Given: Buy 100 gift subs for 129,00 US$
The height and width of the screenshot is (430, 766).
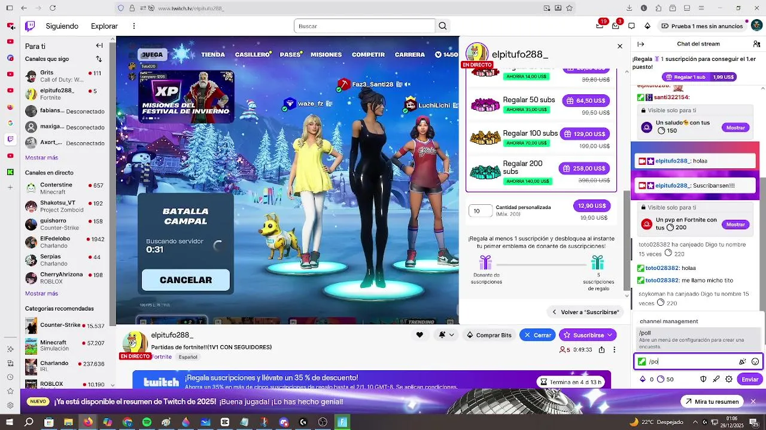Looking at the screenshot, I should pos(585,134).
